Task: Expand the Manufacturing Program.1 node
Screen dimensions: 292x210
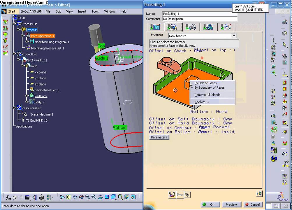Action: [27, 41]
